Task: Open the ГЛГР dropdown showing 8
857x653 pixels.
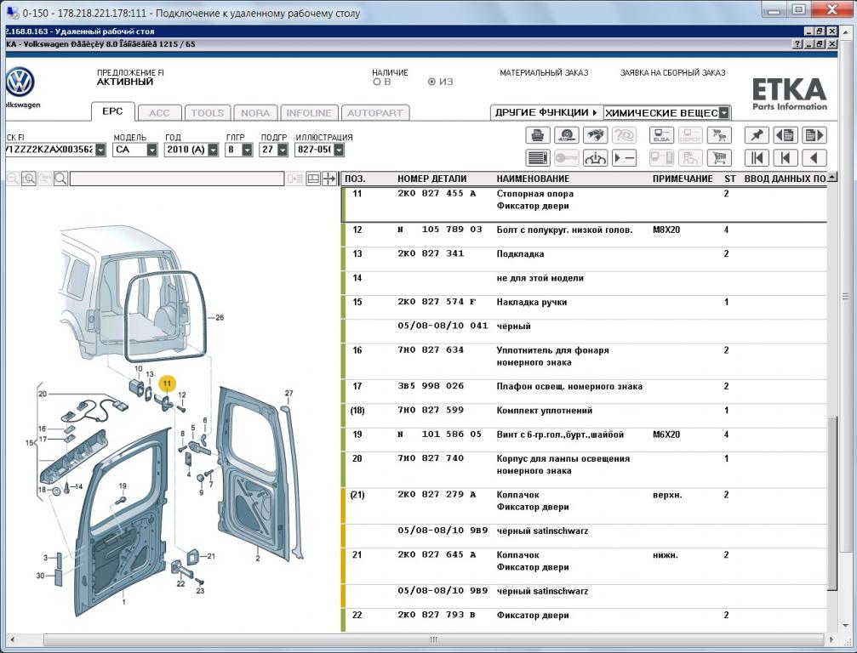Action: pos(247,150)
